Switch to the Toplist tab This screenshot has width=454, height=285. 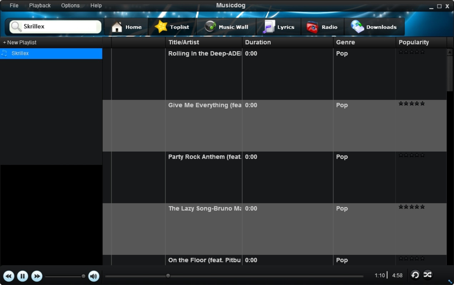tap(172, 27)
